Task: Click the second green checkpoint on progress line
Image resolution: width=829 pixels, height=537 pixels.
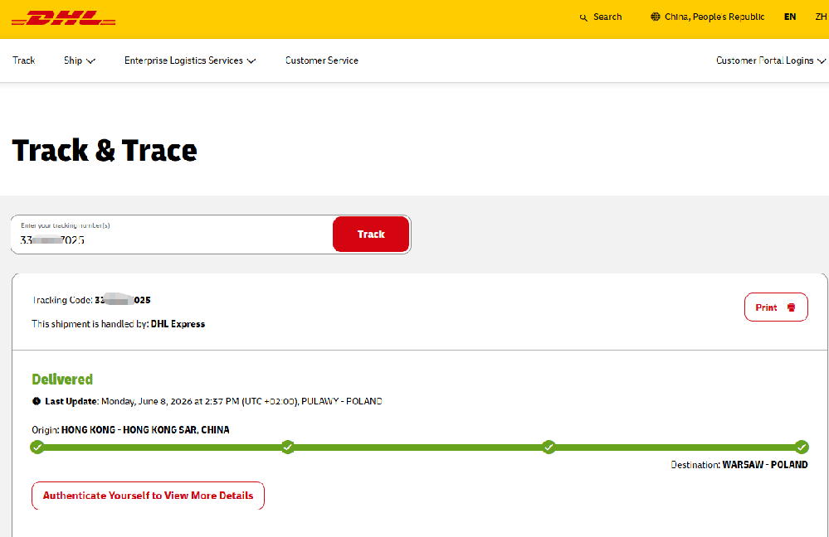Action: pyautogui.click(x=288, y=447)
